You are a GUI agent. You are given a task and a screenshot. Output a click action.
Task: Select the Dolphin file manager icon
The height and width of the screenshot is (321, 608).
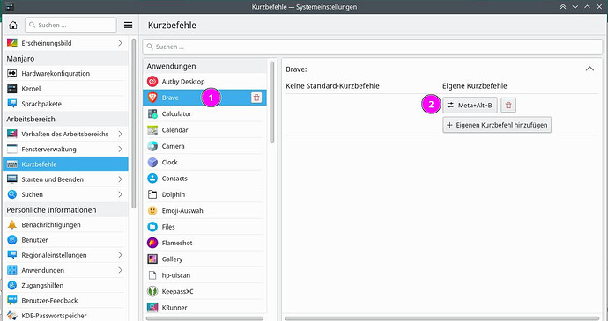coord(152,194)
